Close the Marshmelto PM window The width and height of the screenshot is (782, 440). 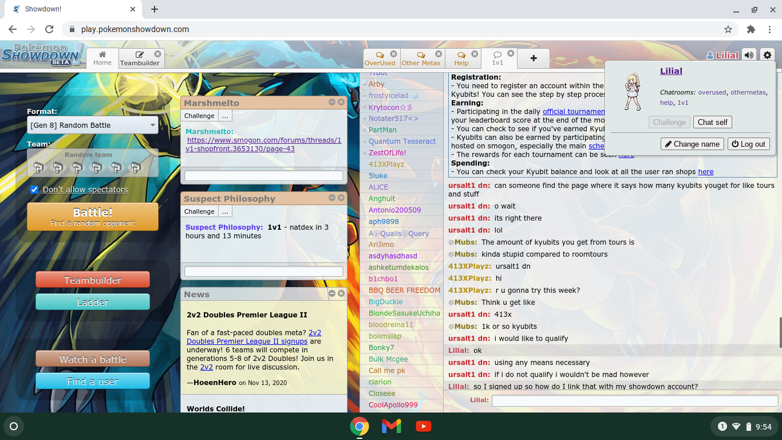click(341, 102)
